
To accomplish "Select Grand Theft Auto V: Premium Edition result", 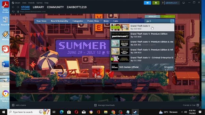I will click(x=142, y=35).
